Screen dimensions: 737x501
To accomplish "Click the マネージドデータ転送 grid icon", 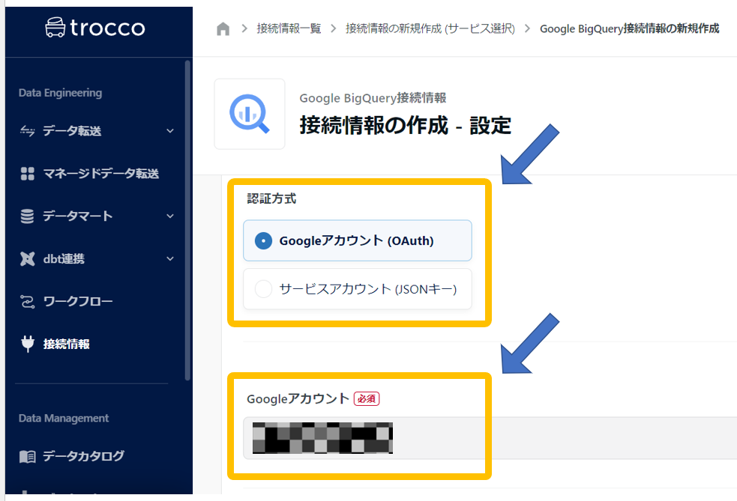I will (28, 174).
